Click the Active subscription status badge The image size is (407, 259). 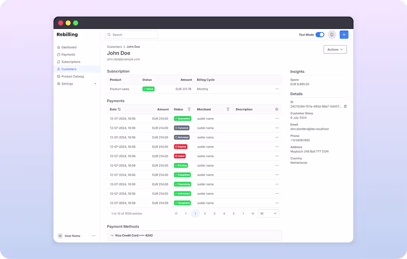pyautogui.click(x=148, y=89)
